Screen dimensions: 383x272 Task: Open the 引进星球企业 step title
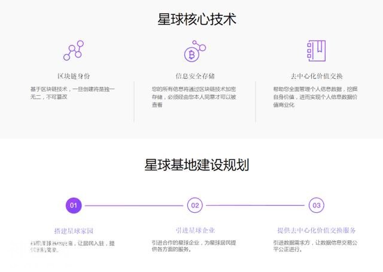click(195, 230)
